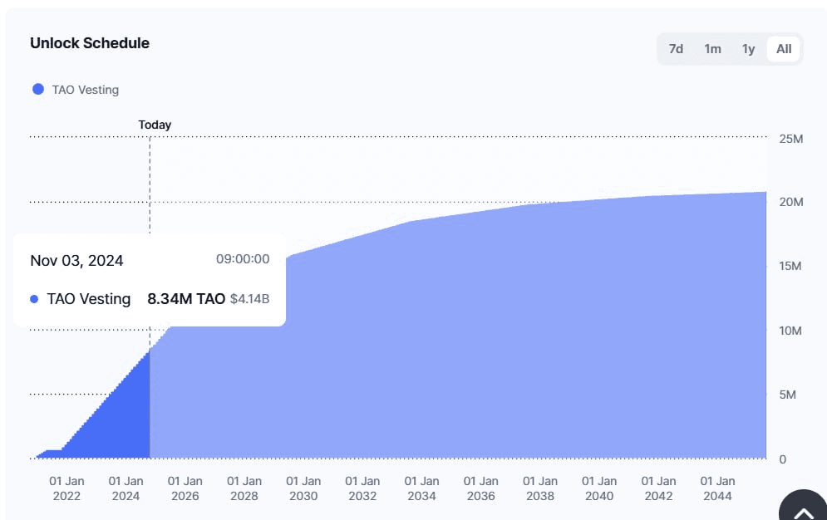Image resolution: width=827 pixels, height=520 pixels.
Task: Switch chart range to 7d
Action: [x=676, y=49]
